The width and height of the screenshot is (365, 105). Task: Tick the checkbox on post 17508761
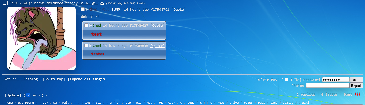tap(83, 10)
